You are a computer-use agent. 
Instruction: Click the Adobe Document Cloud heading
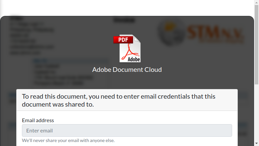[127, 70]
